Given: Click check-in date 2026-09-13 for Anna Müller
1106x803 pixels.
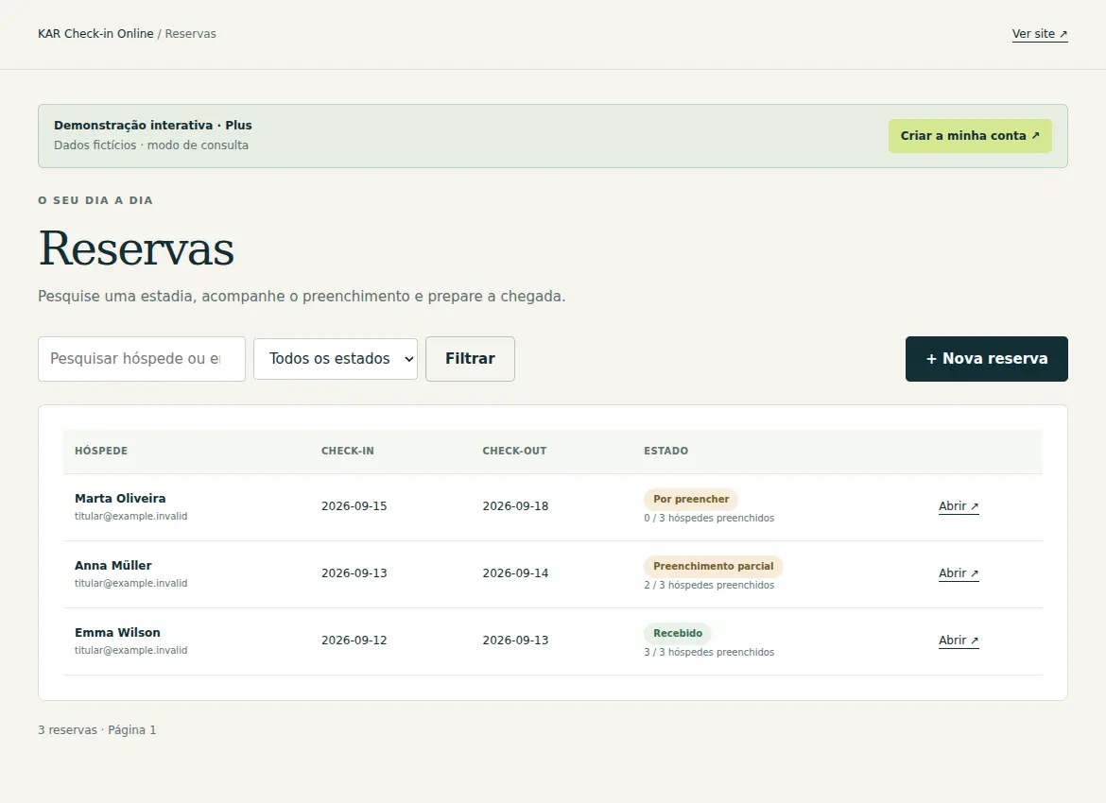Looking at the screenshot, I should pyautogui.click(x=354, y=573).
